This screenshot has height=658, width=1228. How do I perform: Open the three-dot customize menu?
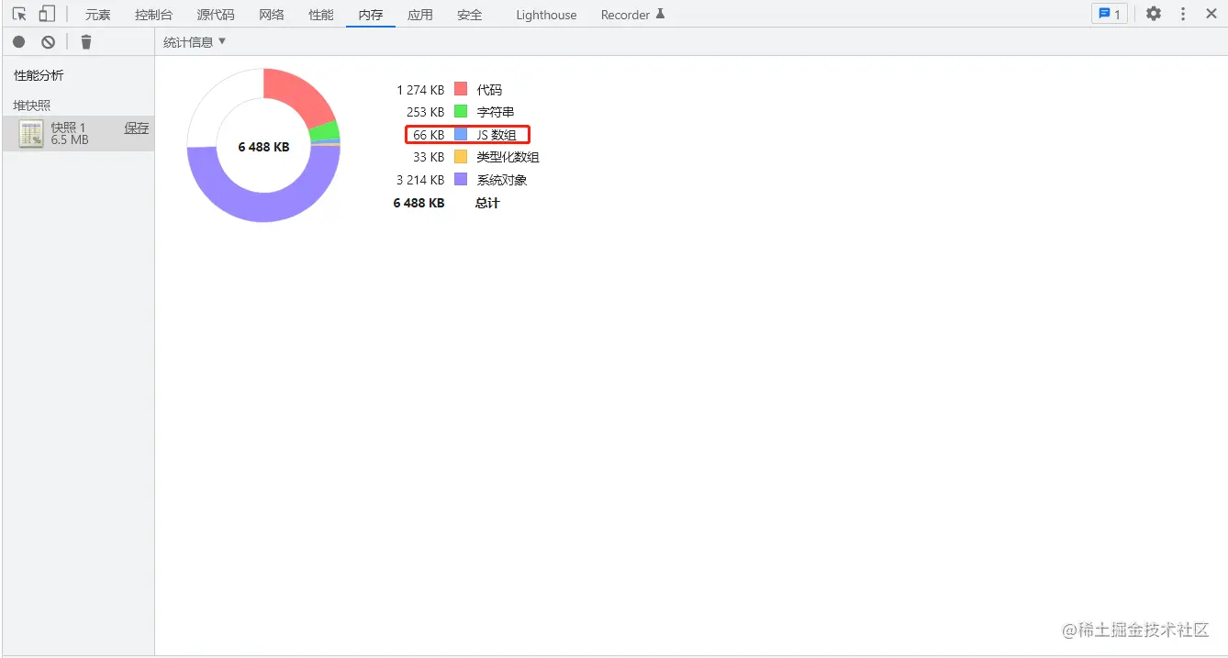pyautogui.click(x=1183, y=14)
